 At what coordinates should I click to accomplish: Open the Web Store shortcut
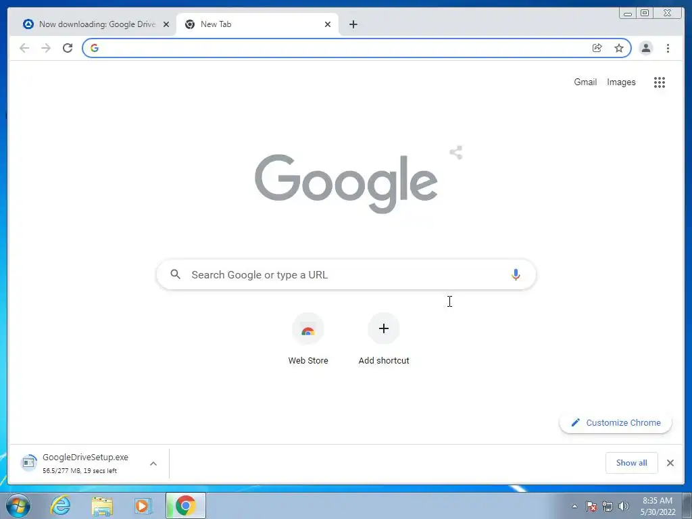(308, 339)
